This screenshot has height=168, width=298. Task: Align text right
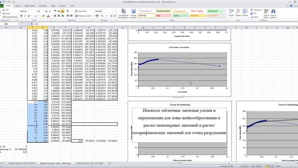pos(62,16)
